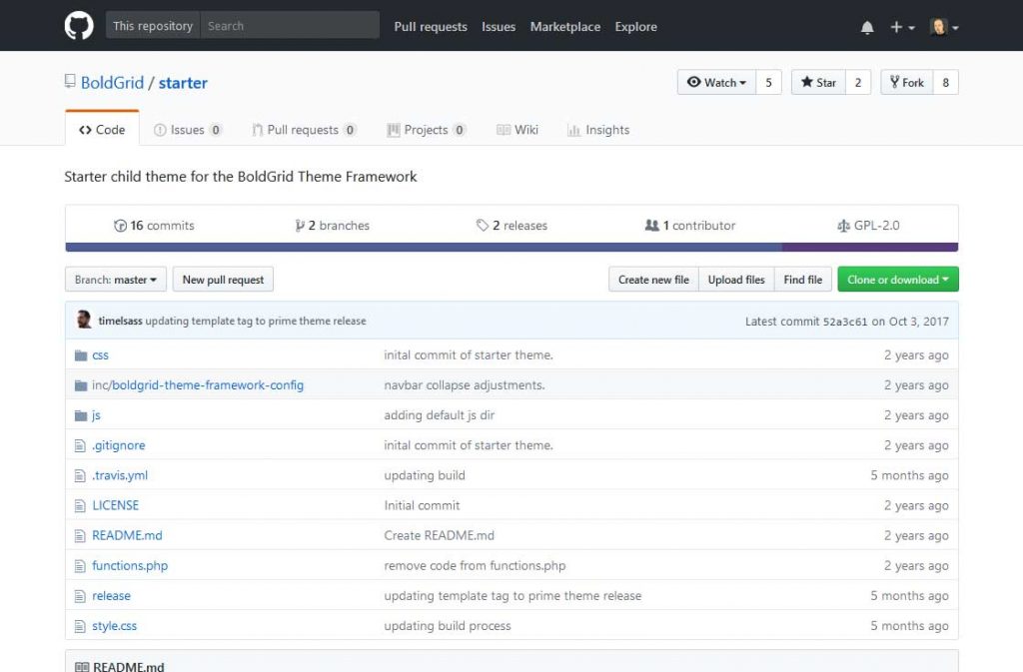The height and width of the screenshot is (672, 1023).
Task: Open the starter repository name link
Action: (184, 83)
